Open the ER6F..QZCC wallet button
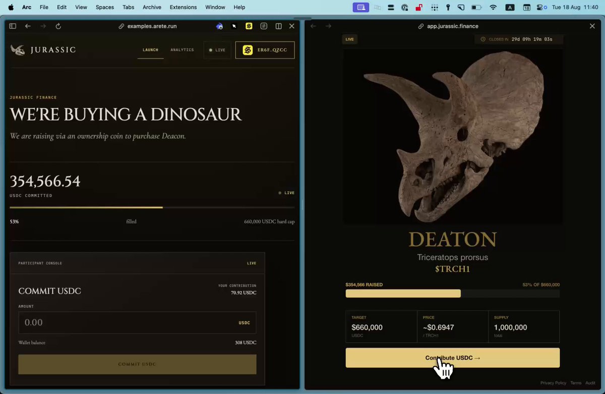 pyautogui.click(x=265, y=50)
